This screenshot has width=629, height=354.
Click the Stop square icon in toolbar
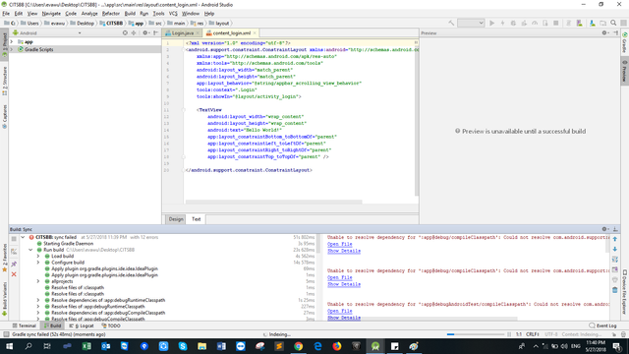pos(556,24)
